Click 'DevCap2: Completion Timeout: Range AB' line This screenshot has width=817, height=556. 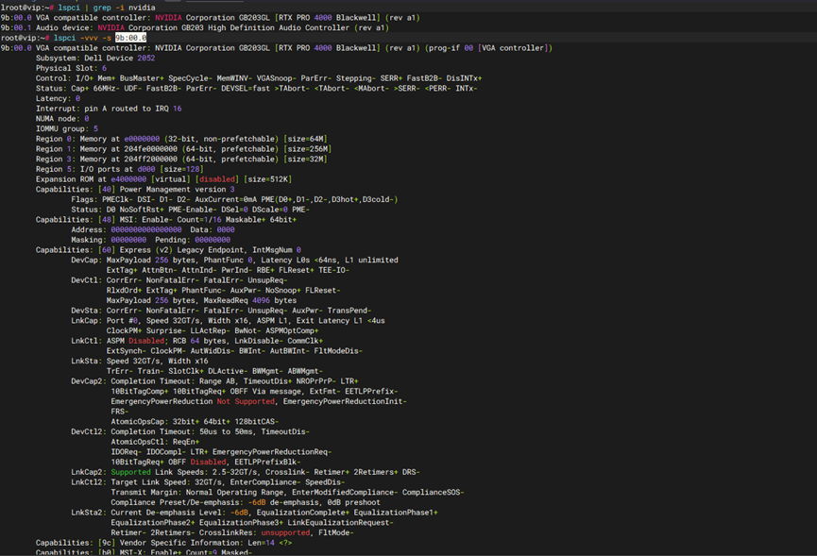click(x=214, y=381)
